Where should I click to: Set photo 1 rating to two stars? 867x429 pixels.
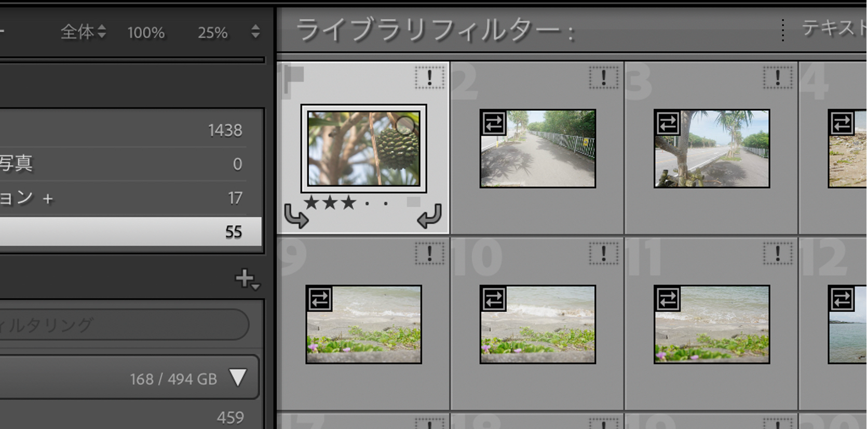point(330,202)
